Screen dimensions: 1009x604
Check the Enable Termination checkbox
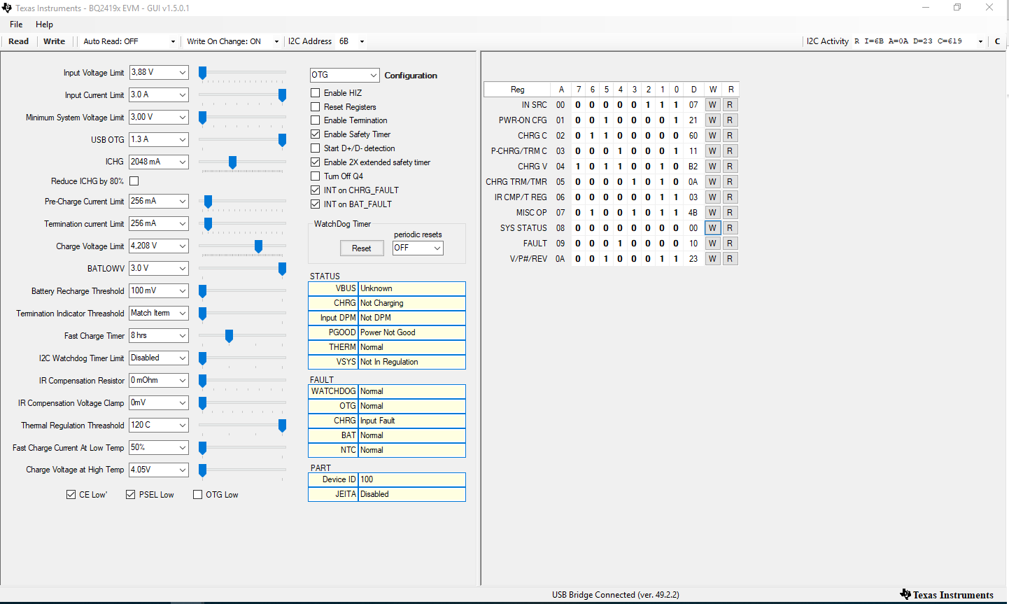point(316,120)
